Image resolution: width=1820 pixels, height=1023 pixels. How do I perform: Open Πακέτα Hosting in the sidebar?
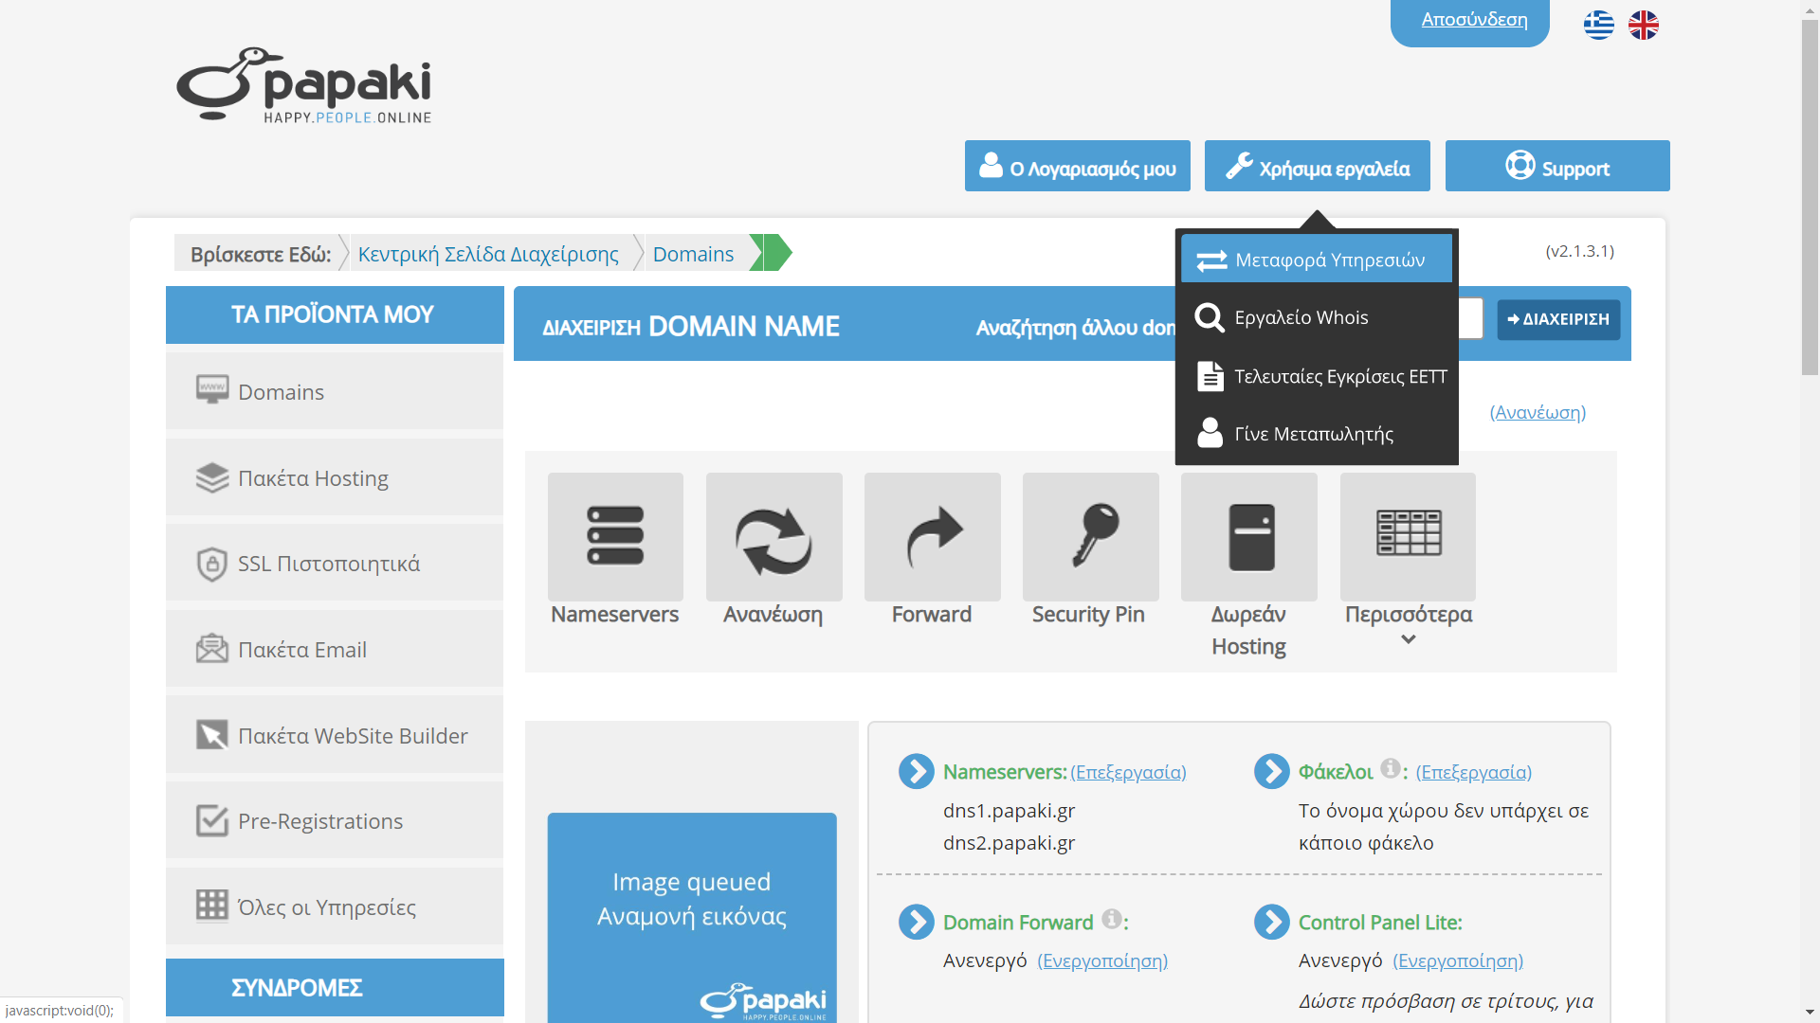point(335,477)
